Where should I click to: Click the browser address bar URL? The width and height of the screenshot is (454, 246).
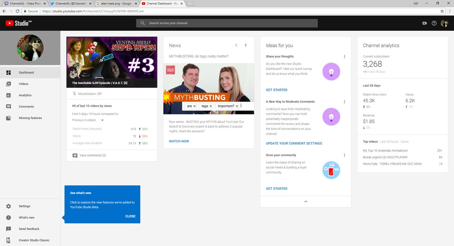pos(93,11)
